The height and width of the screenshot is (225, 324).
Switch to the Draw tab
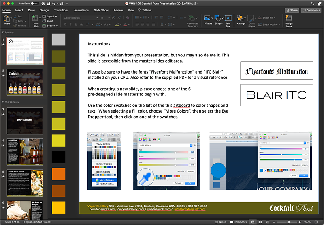click(x=32, y=10)
